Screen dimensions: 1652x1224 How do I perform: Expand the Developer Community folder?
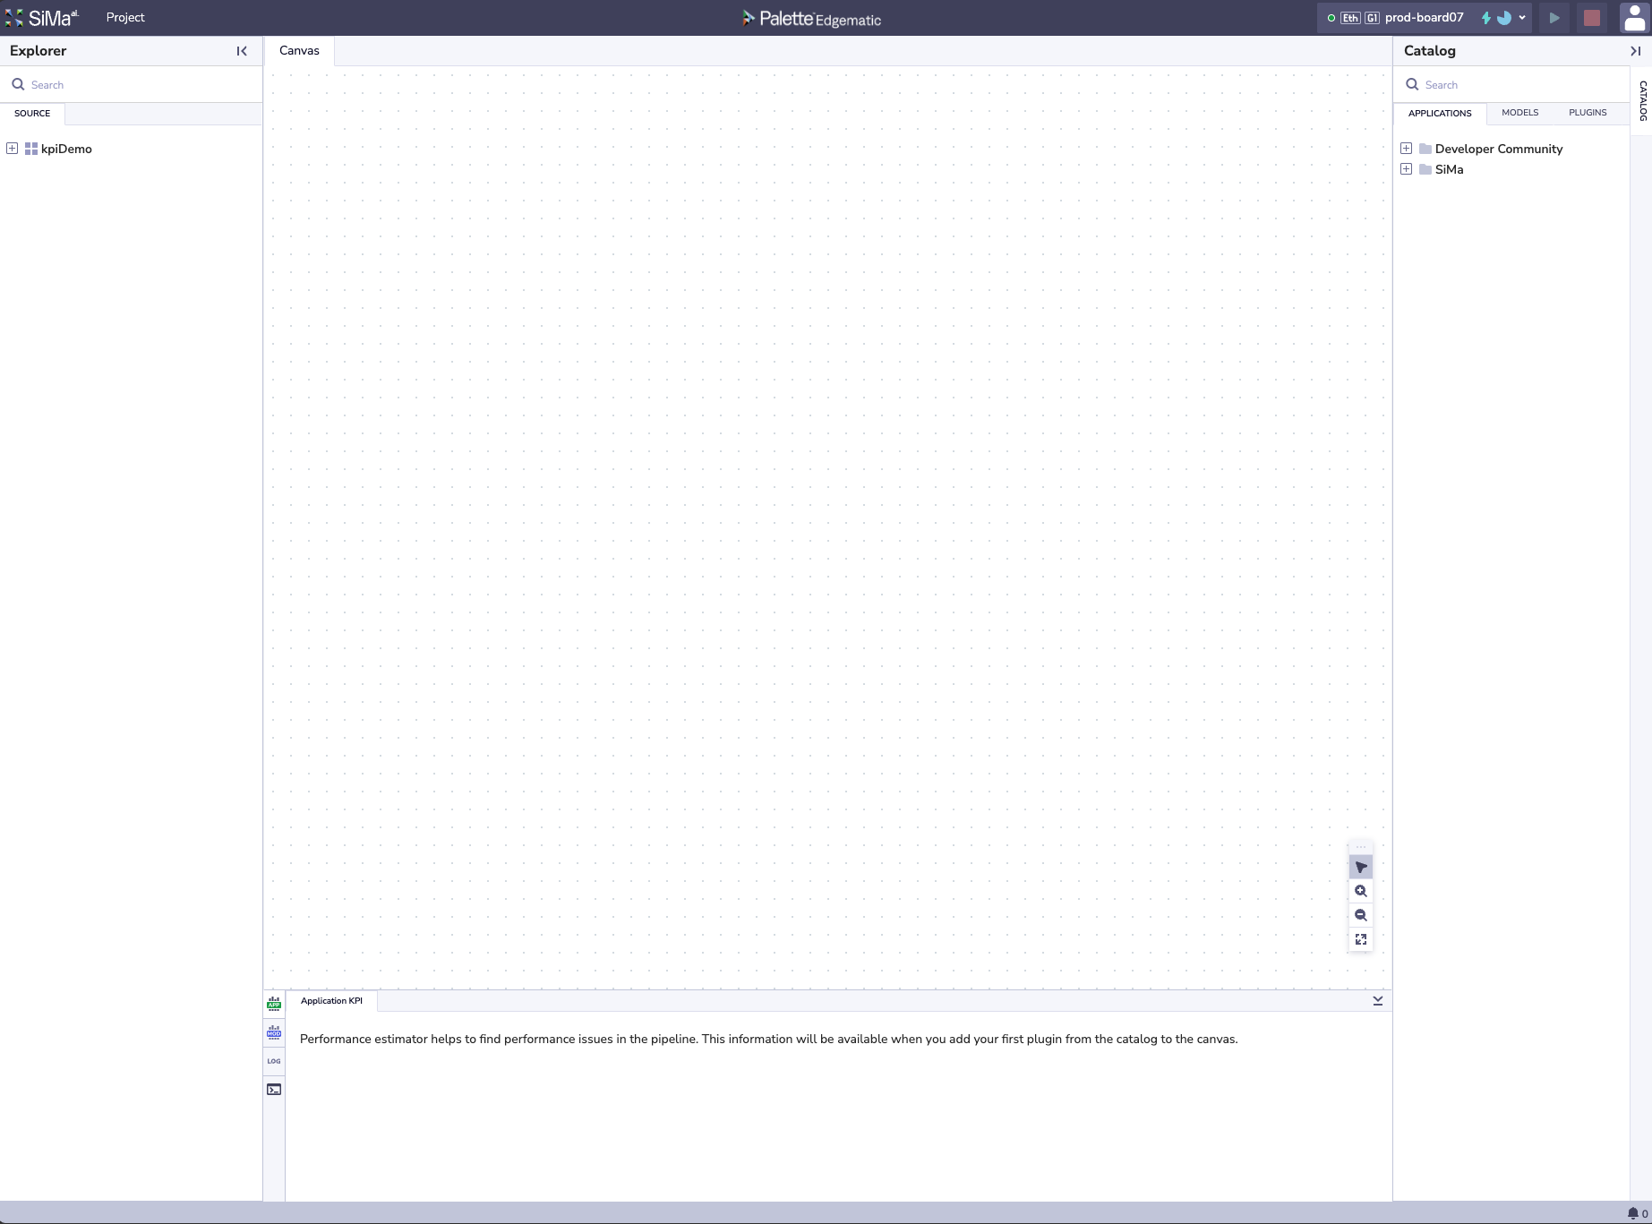[x=1406, y=149]
